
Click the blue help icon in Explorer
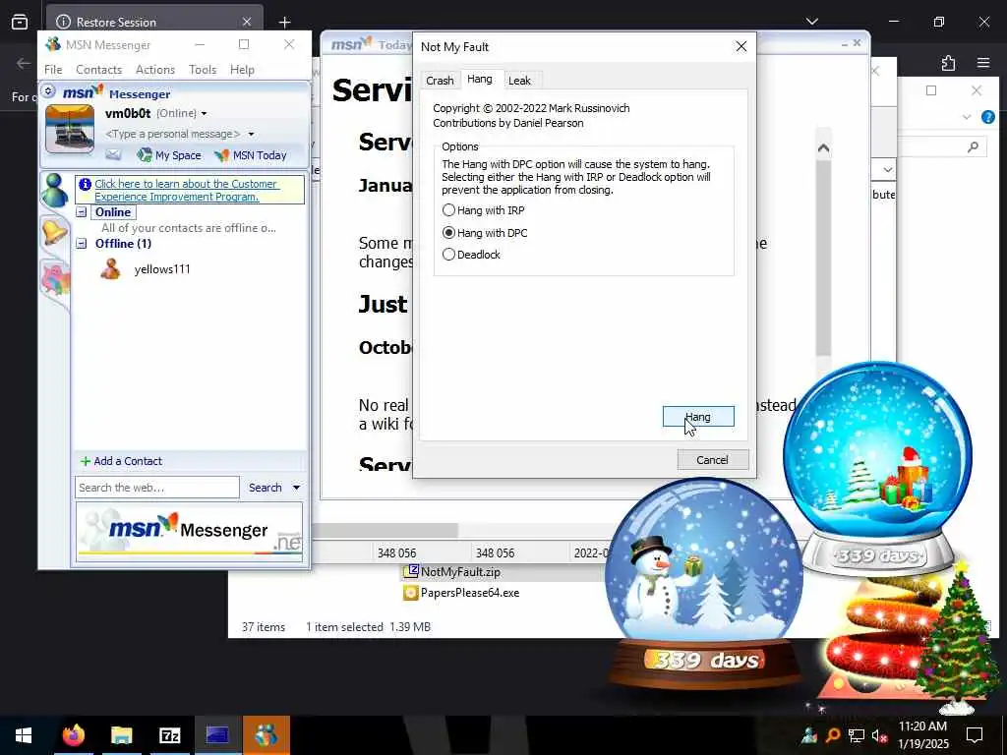pyautogui.click(x=988, y=117)
